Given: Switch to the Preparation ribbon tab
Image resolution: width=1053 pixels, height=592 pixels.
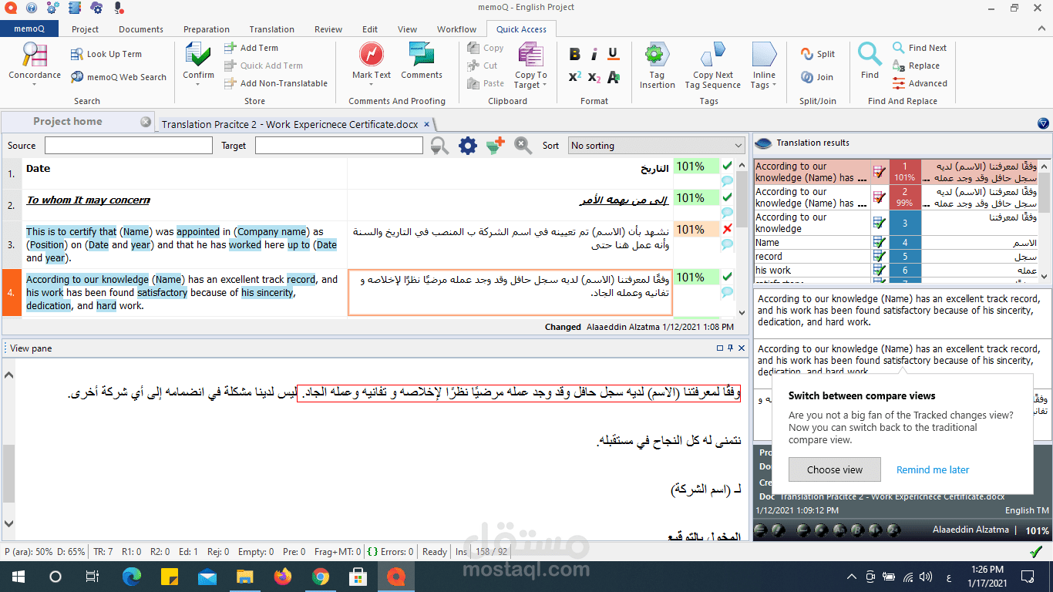Looking at the screenshot, I should [x=207, y=29].
